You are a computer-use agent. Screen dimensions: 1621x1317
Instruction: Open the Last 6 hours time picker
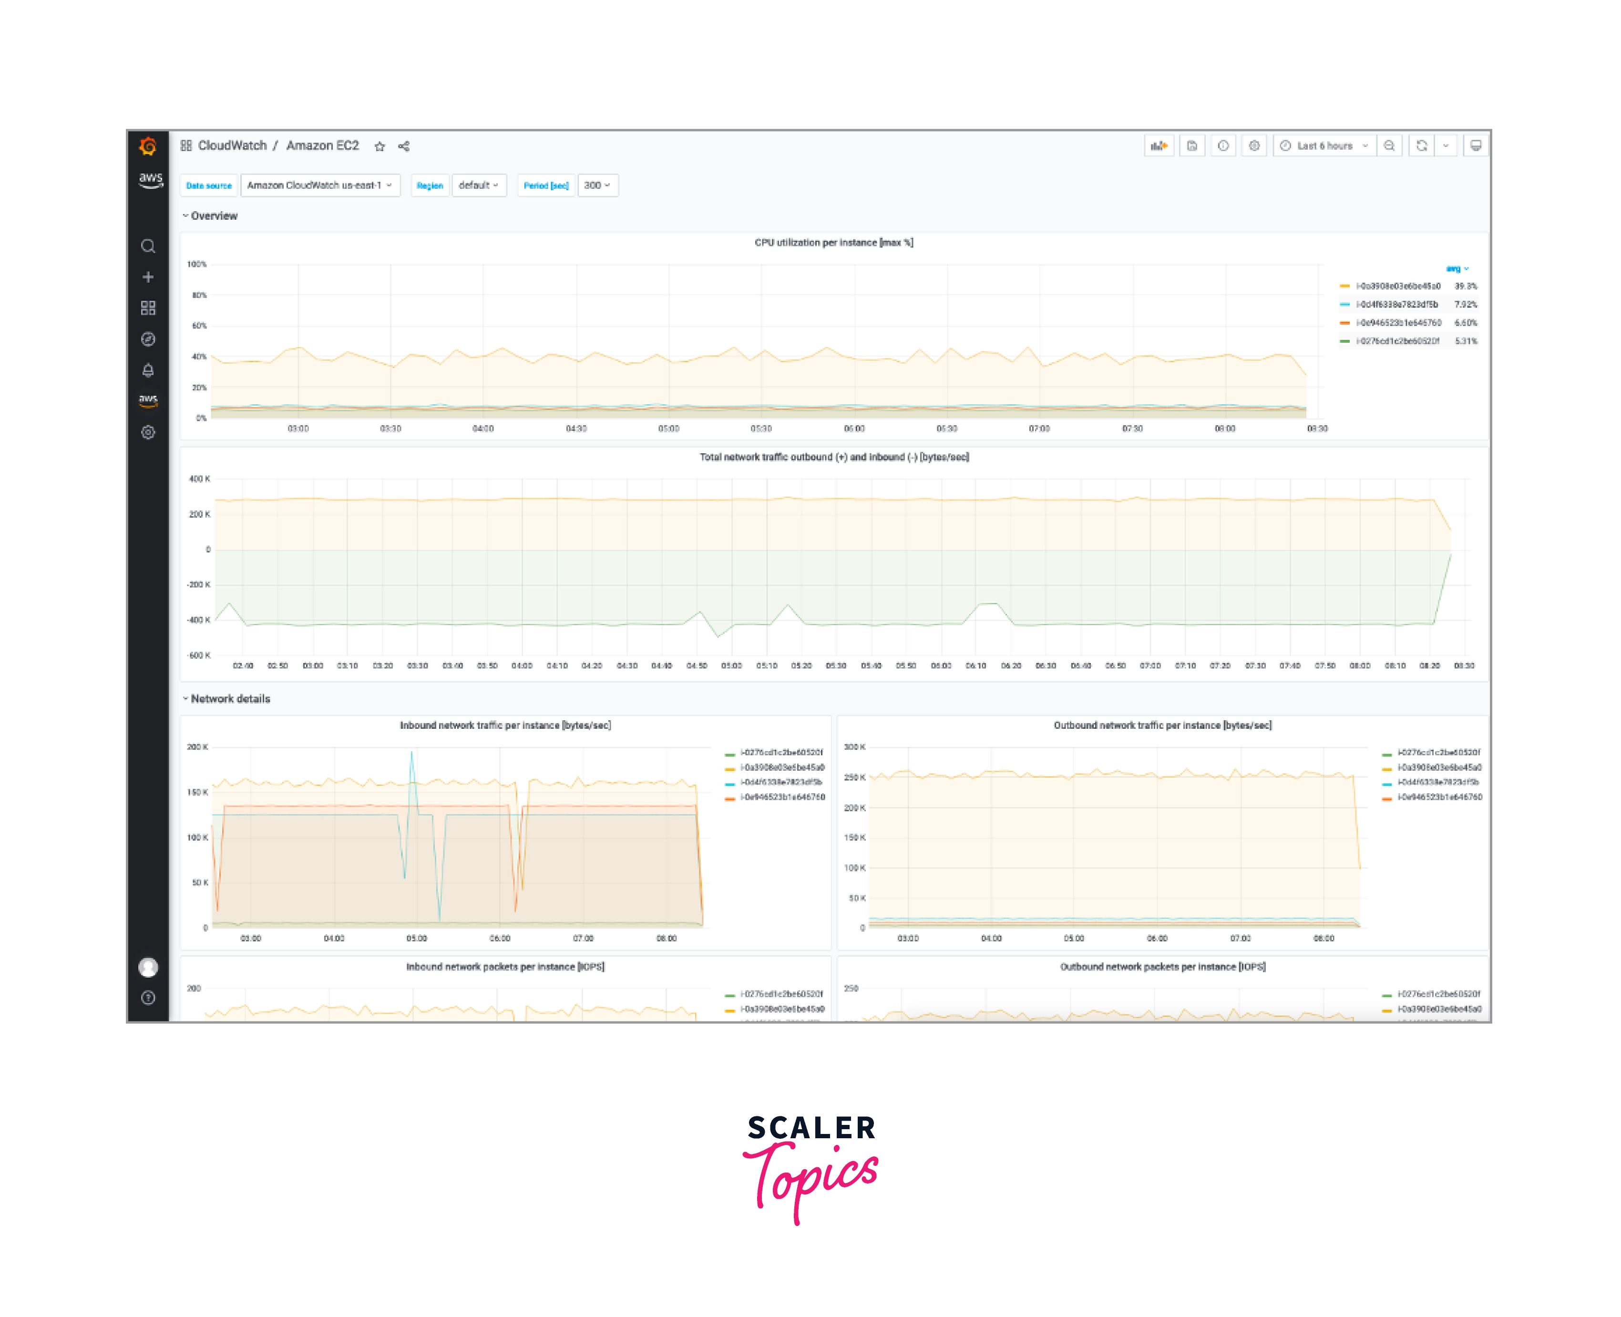[1324, 146]
